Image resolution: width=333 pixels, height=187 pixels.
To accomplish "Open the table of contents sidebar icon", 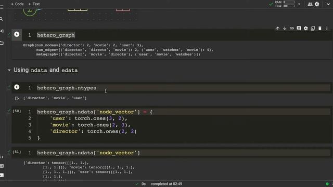I will coord(2,7).
